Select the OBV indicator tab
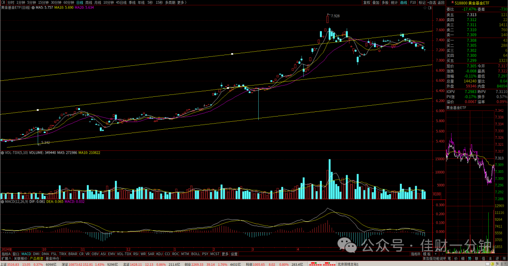This screenshot has height=266, width=508. pos(95,254)
